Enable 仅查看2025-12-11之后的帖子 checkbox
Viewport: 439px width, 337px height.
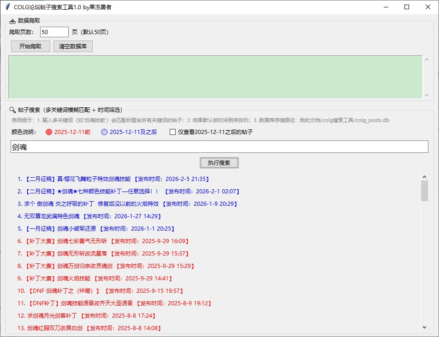click(173, 132)
